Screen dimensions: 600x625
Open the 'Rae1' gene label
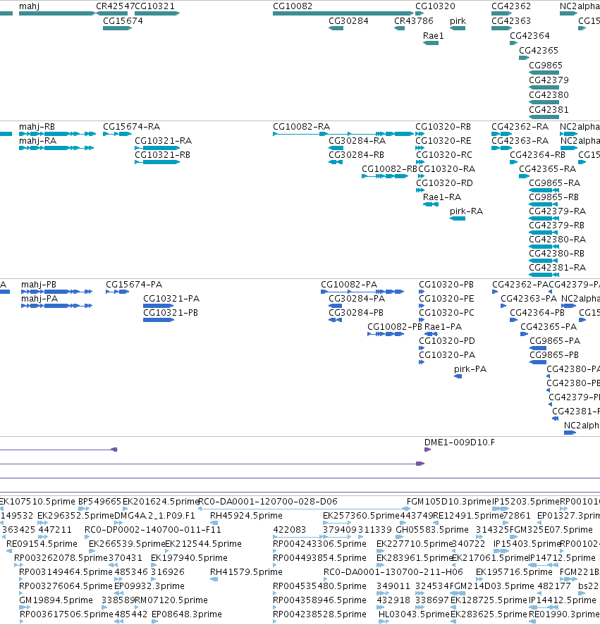433,35
